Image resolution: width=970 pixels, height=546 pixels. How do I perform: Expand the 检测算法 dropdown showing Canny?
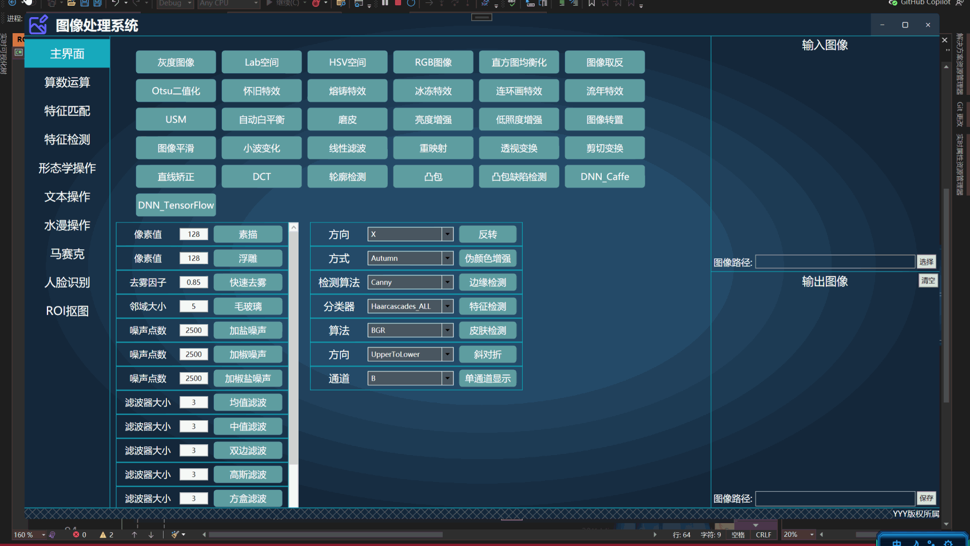pyautogui.click(x=448, y=282)
